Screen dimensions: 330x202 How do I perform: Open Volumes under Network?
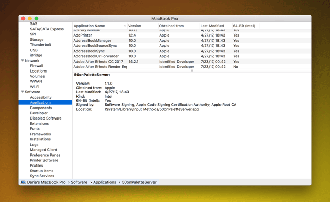37,76
